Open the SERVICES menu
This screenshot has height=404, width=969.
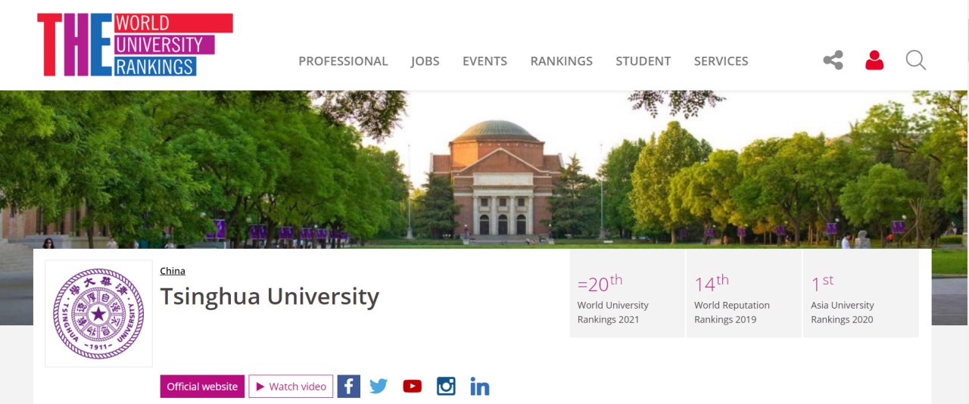coord(721,61)
